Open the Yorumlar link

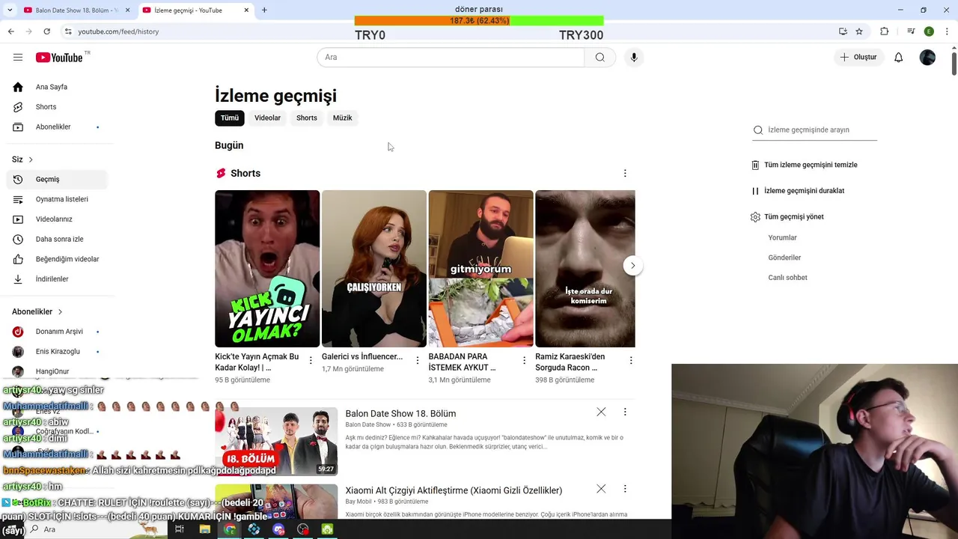coord(782,238)
